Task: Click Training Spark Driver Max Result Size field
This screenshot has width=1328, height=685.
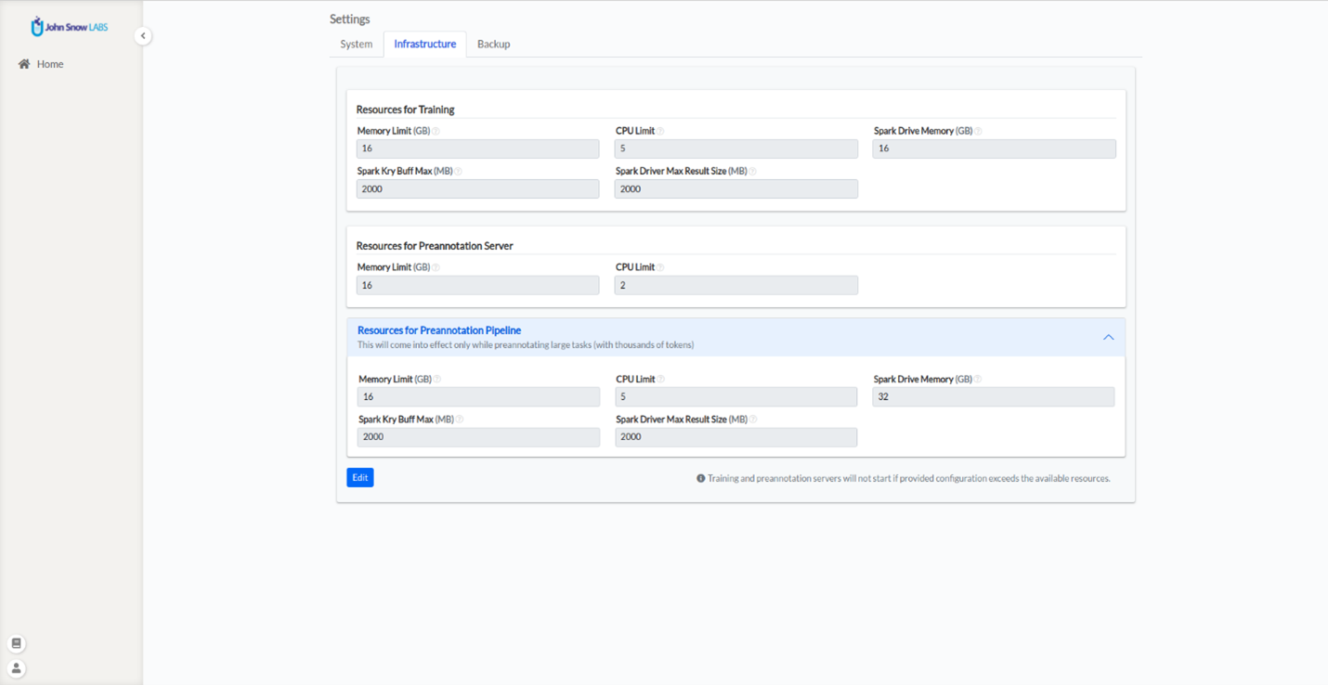Action: [736, 189]
